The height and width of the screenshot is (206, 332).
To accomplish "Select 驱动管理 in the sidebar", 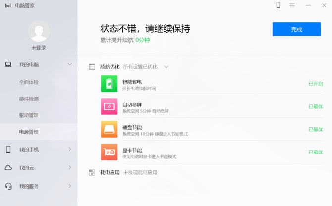I will [x=29, y=115].
